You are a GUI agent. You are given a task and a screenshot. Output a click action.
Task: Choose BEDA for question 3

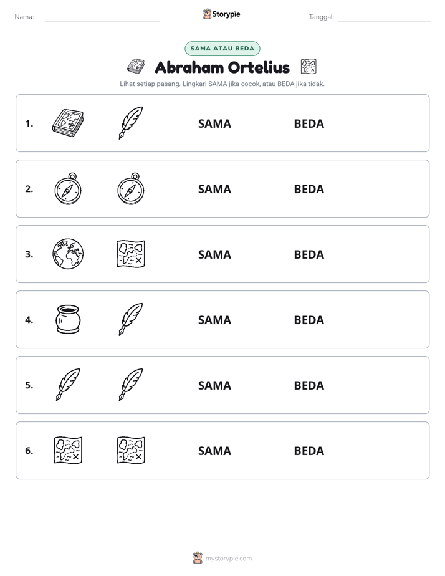309,254
